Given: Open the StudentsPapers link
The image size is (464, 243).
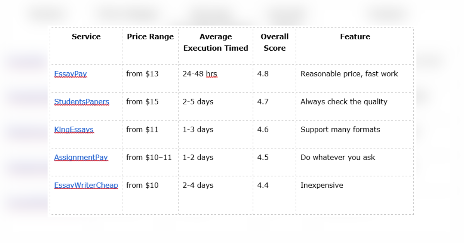Looking at the screenshot, I should pos(82,102).
